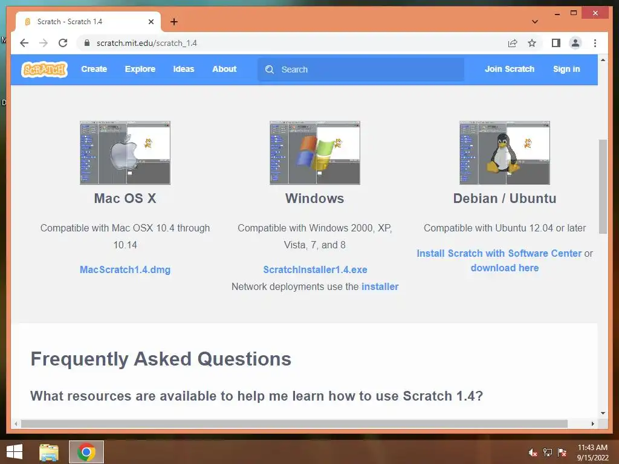The height and width of the screenshot is (464, 619).
Task: Open the Action Center flag icon
Action: pos(562,453)
